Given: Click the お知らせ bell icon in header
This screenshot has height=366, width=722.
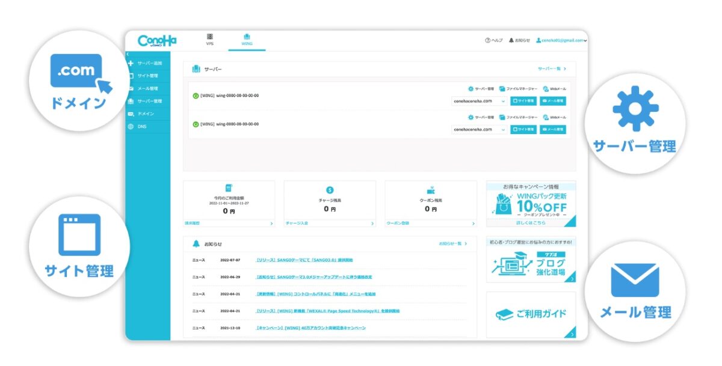Looking at the screenshot, I should click(x=511, y=40).
